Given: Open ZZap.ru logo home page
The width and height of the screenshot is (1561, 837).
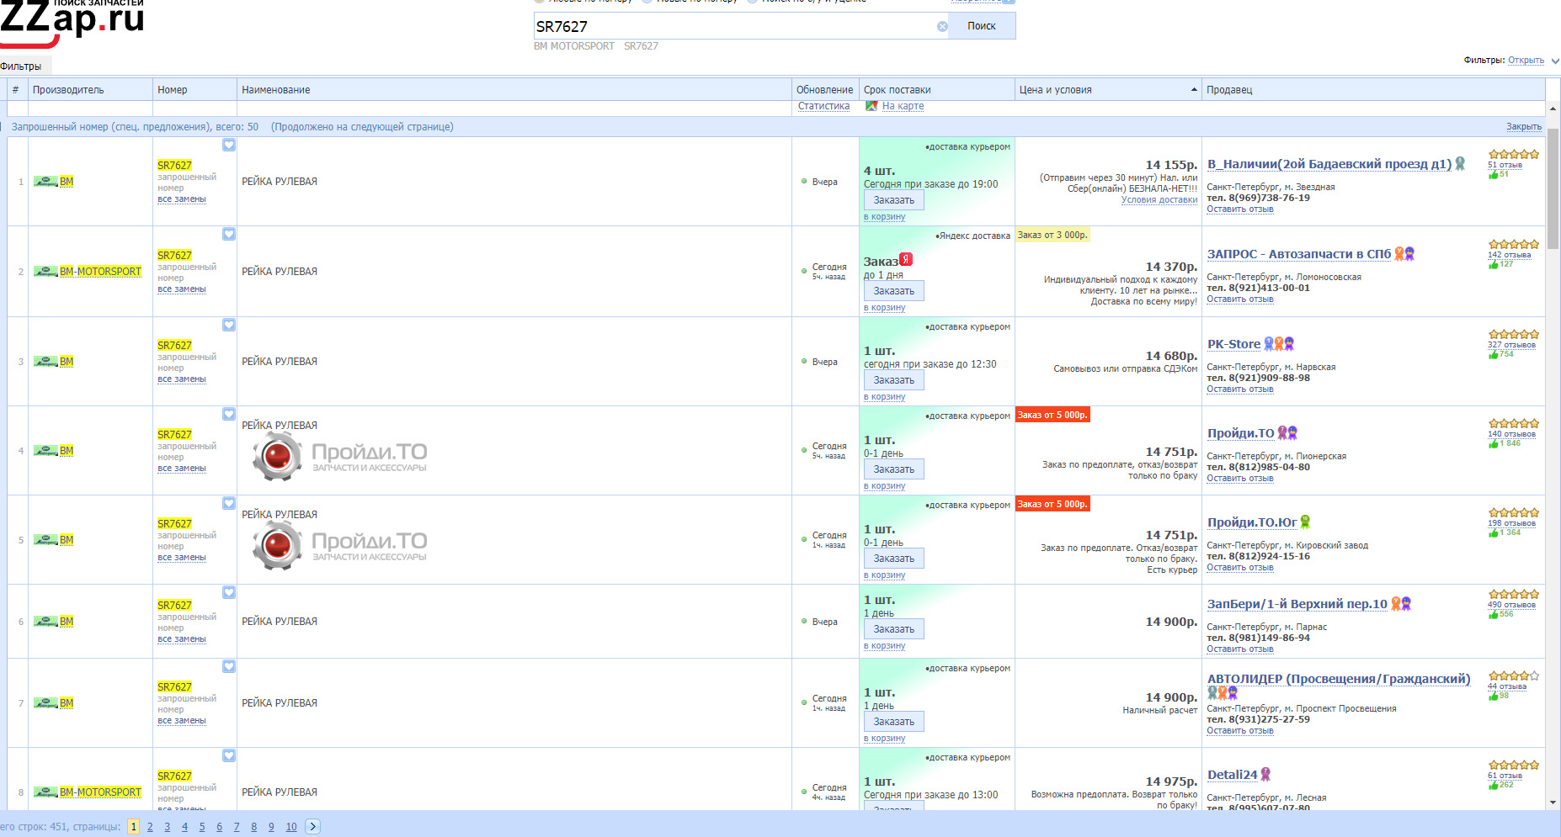Looking at the screenshot, I should click(72, 19).
